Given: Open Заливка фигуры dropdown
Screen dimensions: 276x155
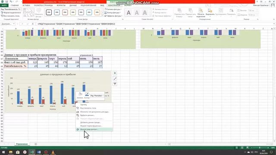Looking at the screenshot, I should pyautogui.click(x=113, y=9).
